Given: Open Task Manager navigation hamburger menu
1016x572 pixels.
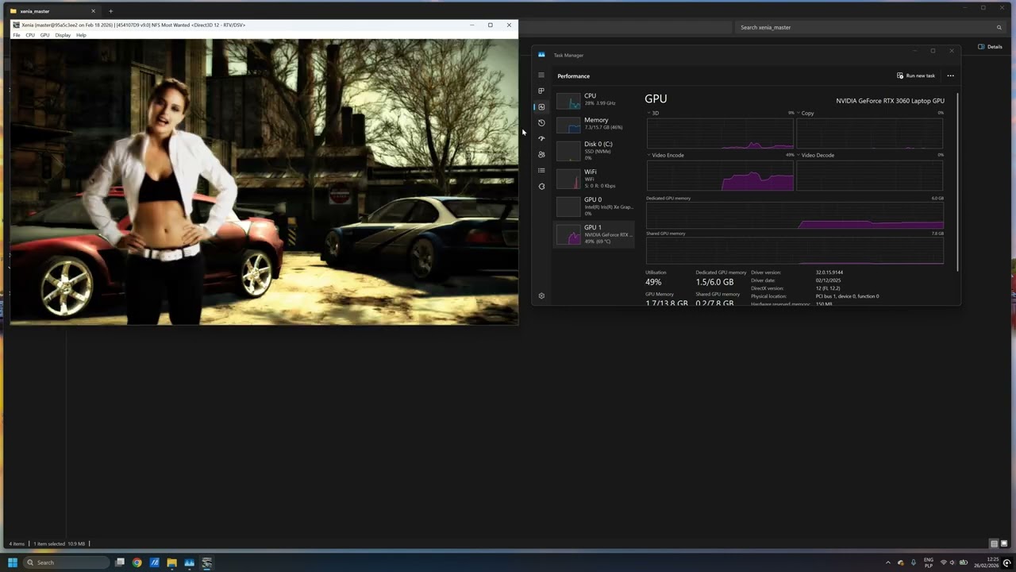Looking at the screenshot, I should click(541, 75).
